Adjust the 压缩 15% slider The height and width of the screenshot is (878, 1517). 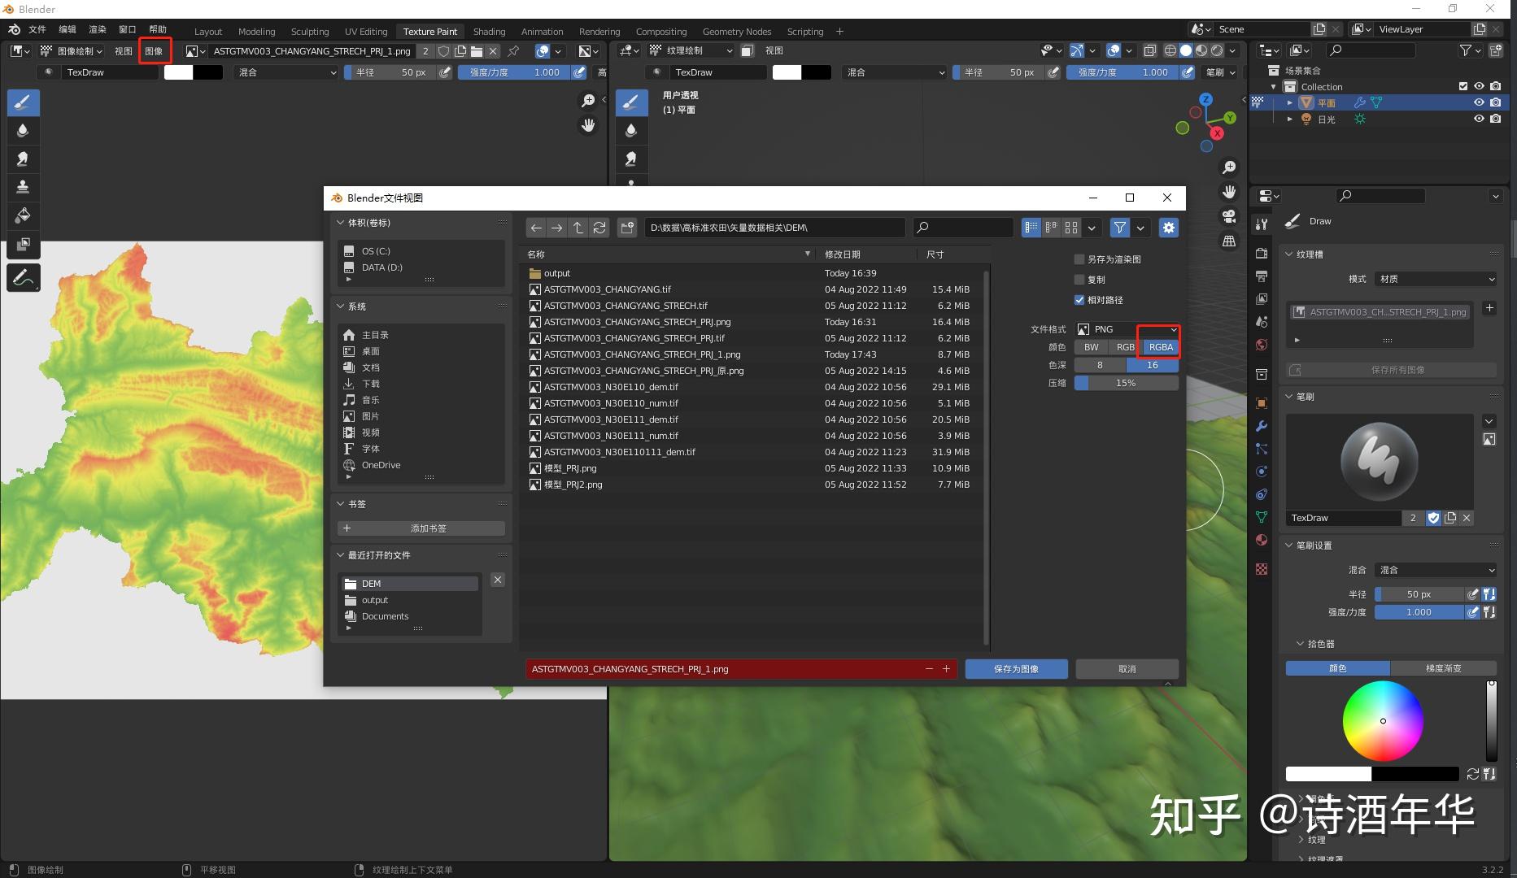coord(1127,383)
